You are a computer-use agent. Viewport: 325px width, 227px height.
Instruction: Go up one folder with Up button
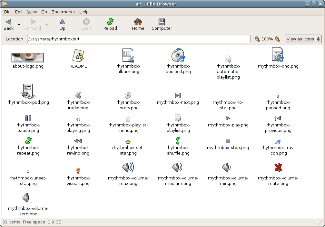(63, 25)
